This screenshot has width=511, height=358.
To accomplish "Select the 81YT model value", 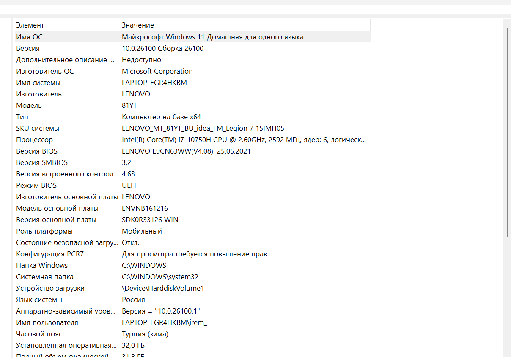I will pos(129,105).
